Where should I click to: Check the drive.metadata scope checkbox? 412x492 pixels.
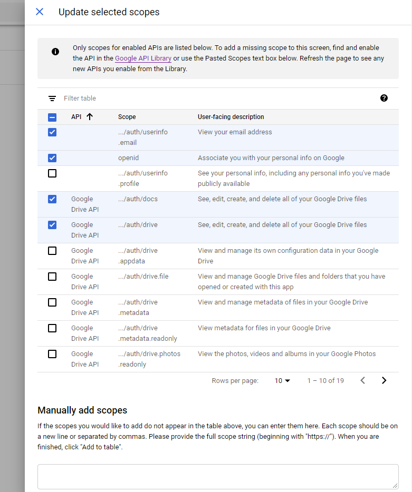pos(52,302)
